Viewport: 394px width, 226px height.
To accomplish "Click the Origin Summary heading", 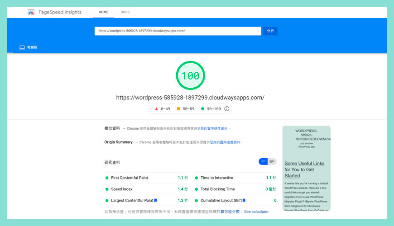I will click(x=118, y=142).
